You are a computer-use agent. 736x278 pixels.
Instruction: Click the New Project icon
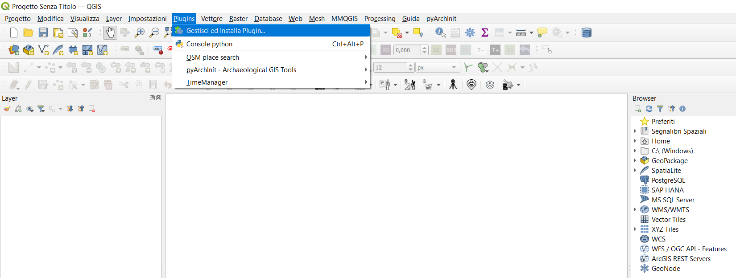pyautogui.click(x=14, y=33)
